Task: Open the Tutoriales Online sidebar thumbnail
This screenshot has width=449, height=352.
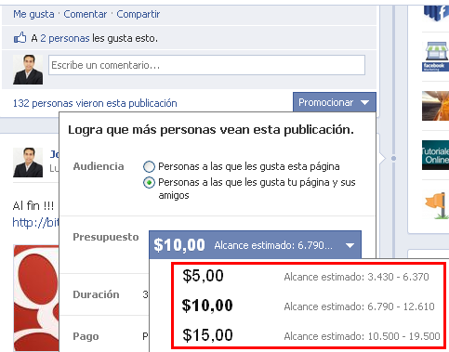Action: 435,155
